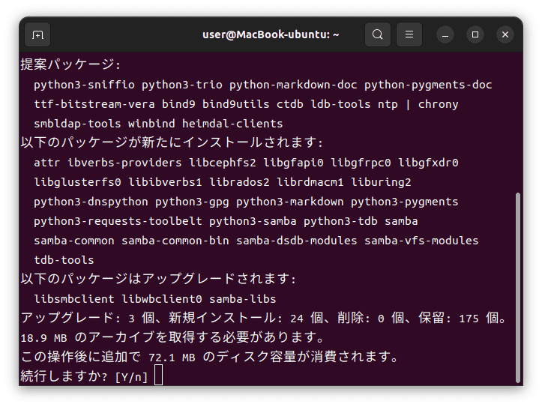The height and width of the screenshot is (407, 542).
Task: Open the hamburger main menu
Action: (409, 34)
